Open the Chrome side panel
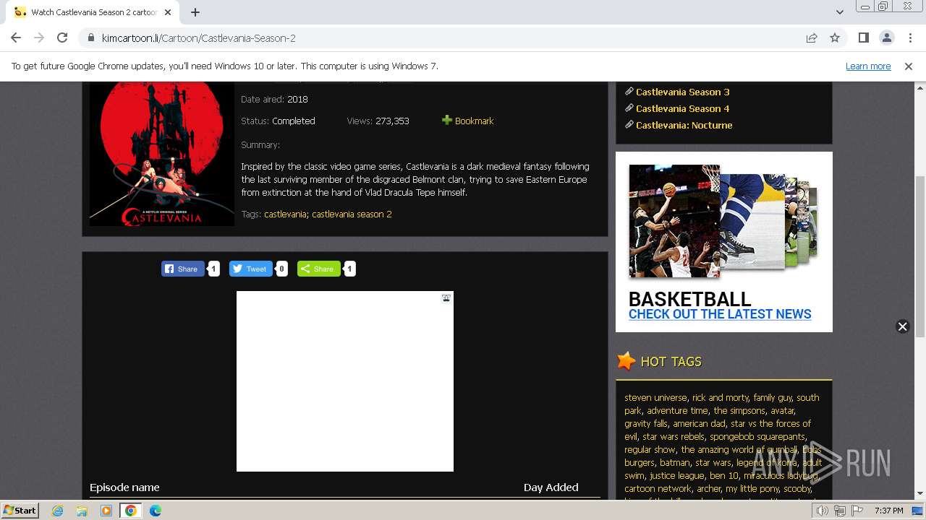Screen dimensions: 926x520 click(864, 38)
